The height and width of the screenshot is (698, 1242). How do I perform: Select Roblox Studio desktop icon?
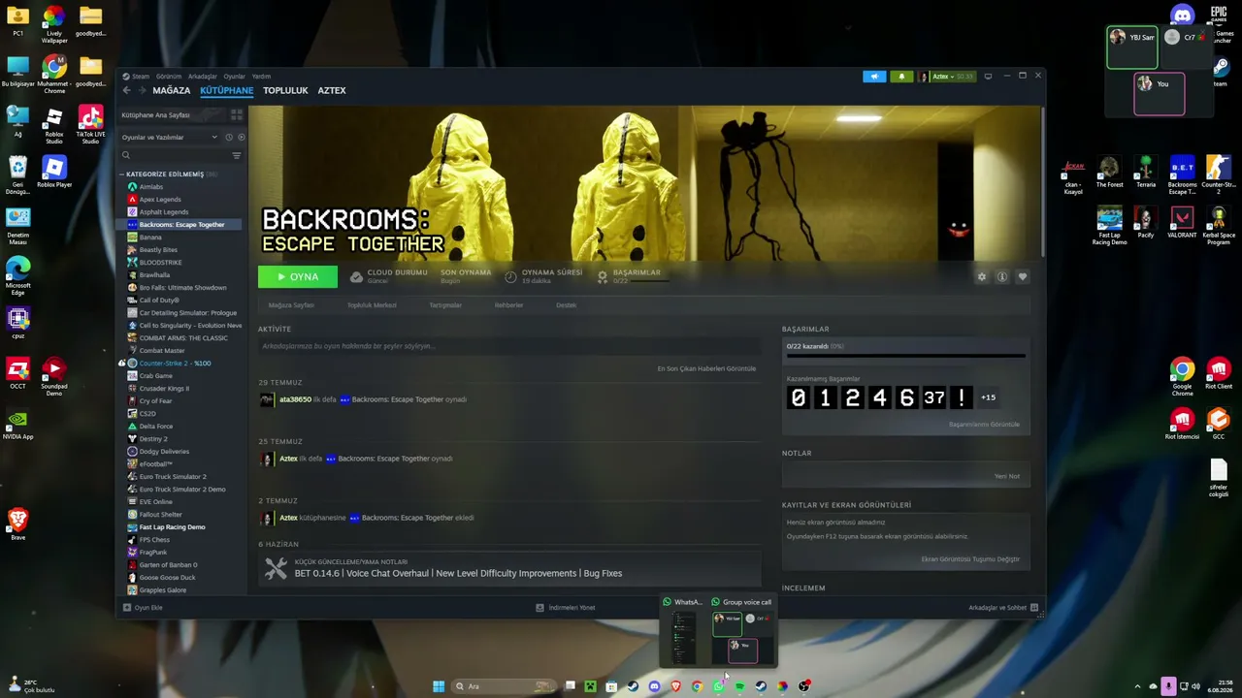(54, 124)
